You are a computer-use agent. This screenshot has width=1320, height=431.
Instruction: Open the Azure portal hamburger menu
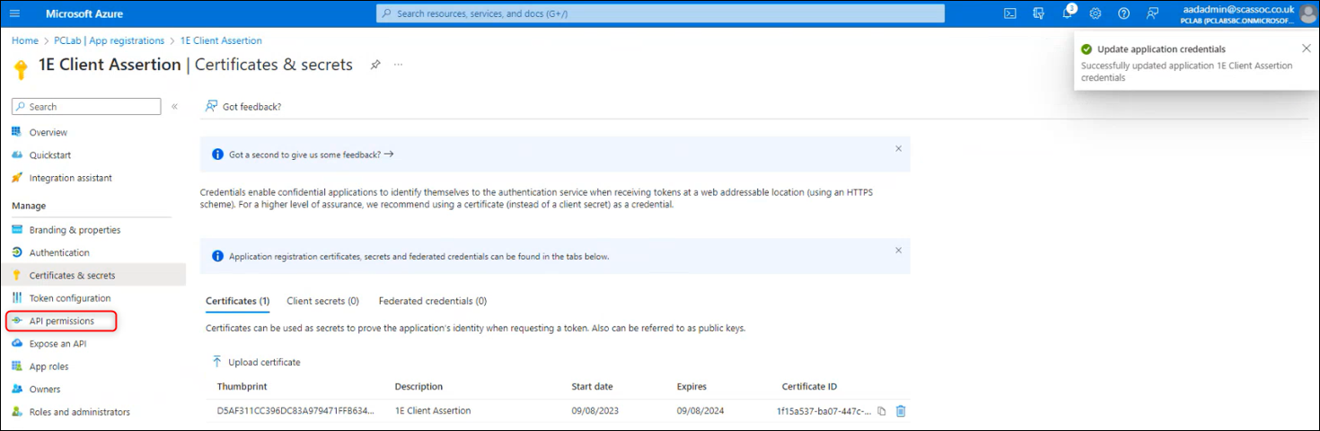click(14, 13)
